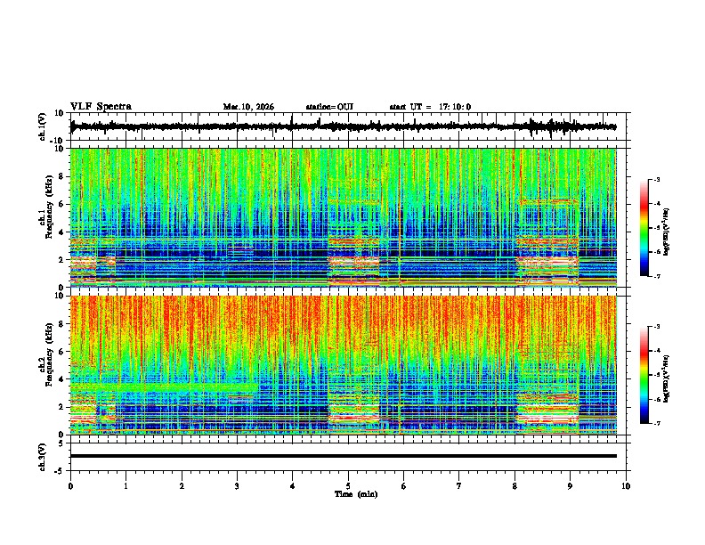Click the green 3.5 kHz band in ch.2 spectrogram
Screen dimensions: 705x545
pyautogui.click(x=164, y=387)
